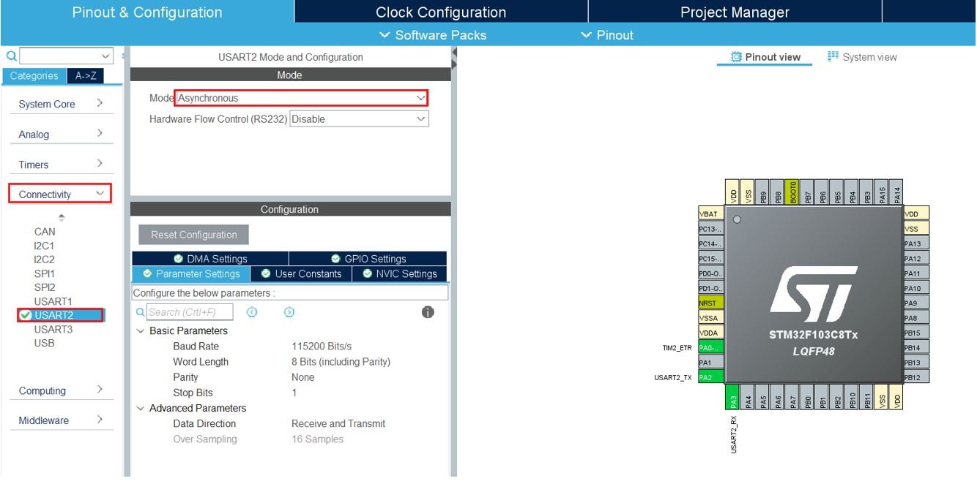
Task: Click the Reset Configuration button
Action: [x=194, y=235]
